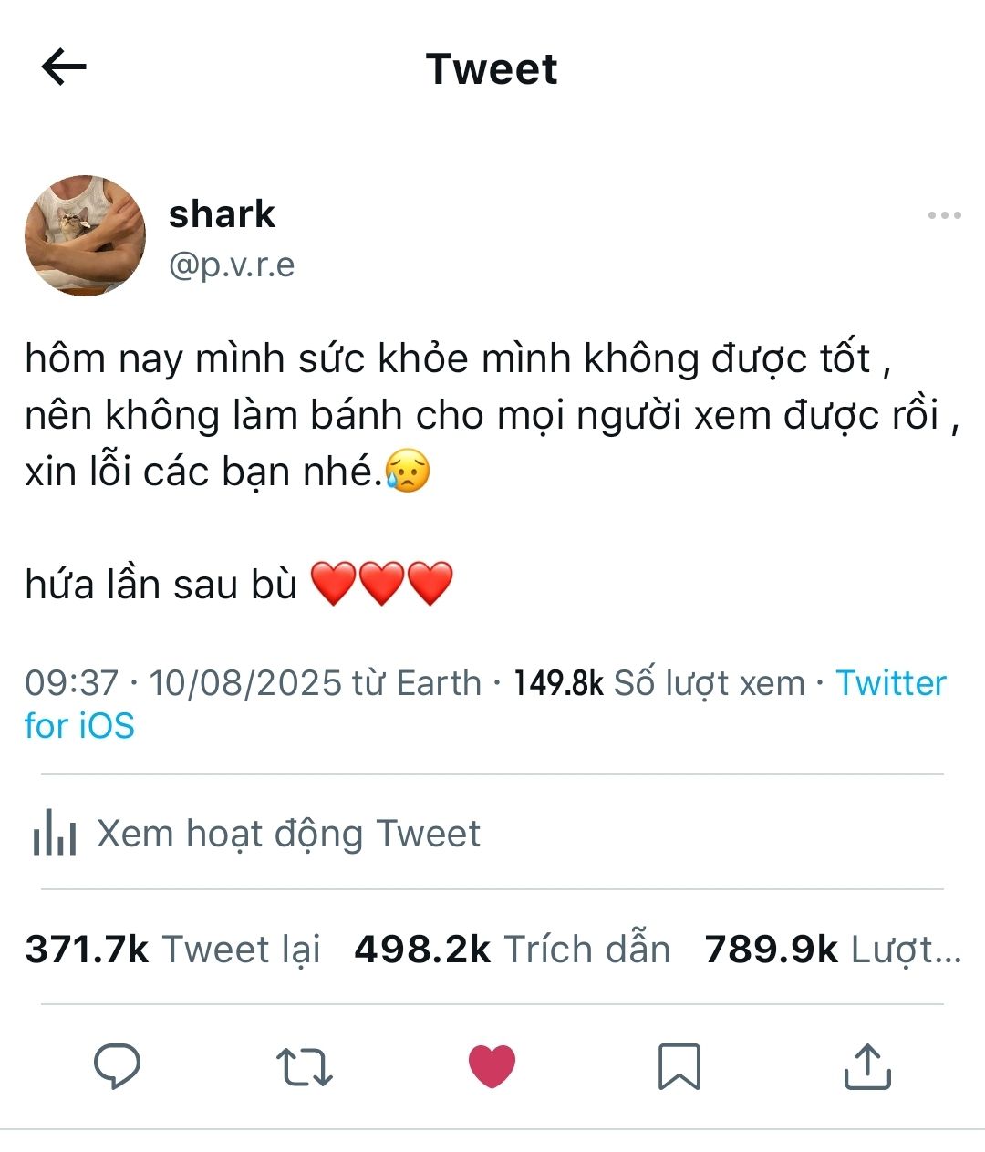The image size is (985, 1152).
Task: Open shark's profile picture
Action: coord(85,235)
